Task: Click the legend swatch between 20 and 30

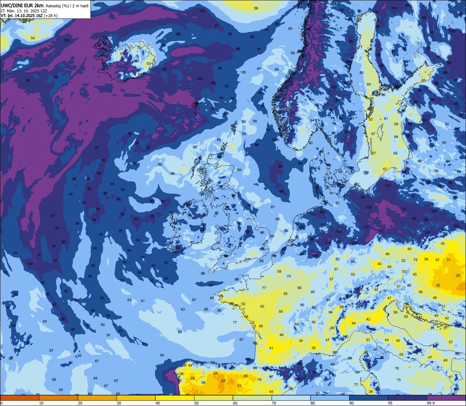Action: tap(97, 398)
